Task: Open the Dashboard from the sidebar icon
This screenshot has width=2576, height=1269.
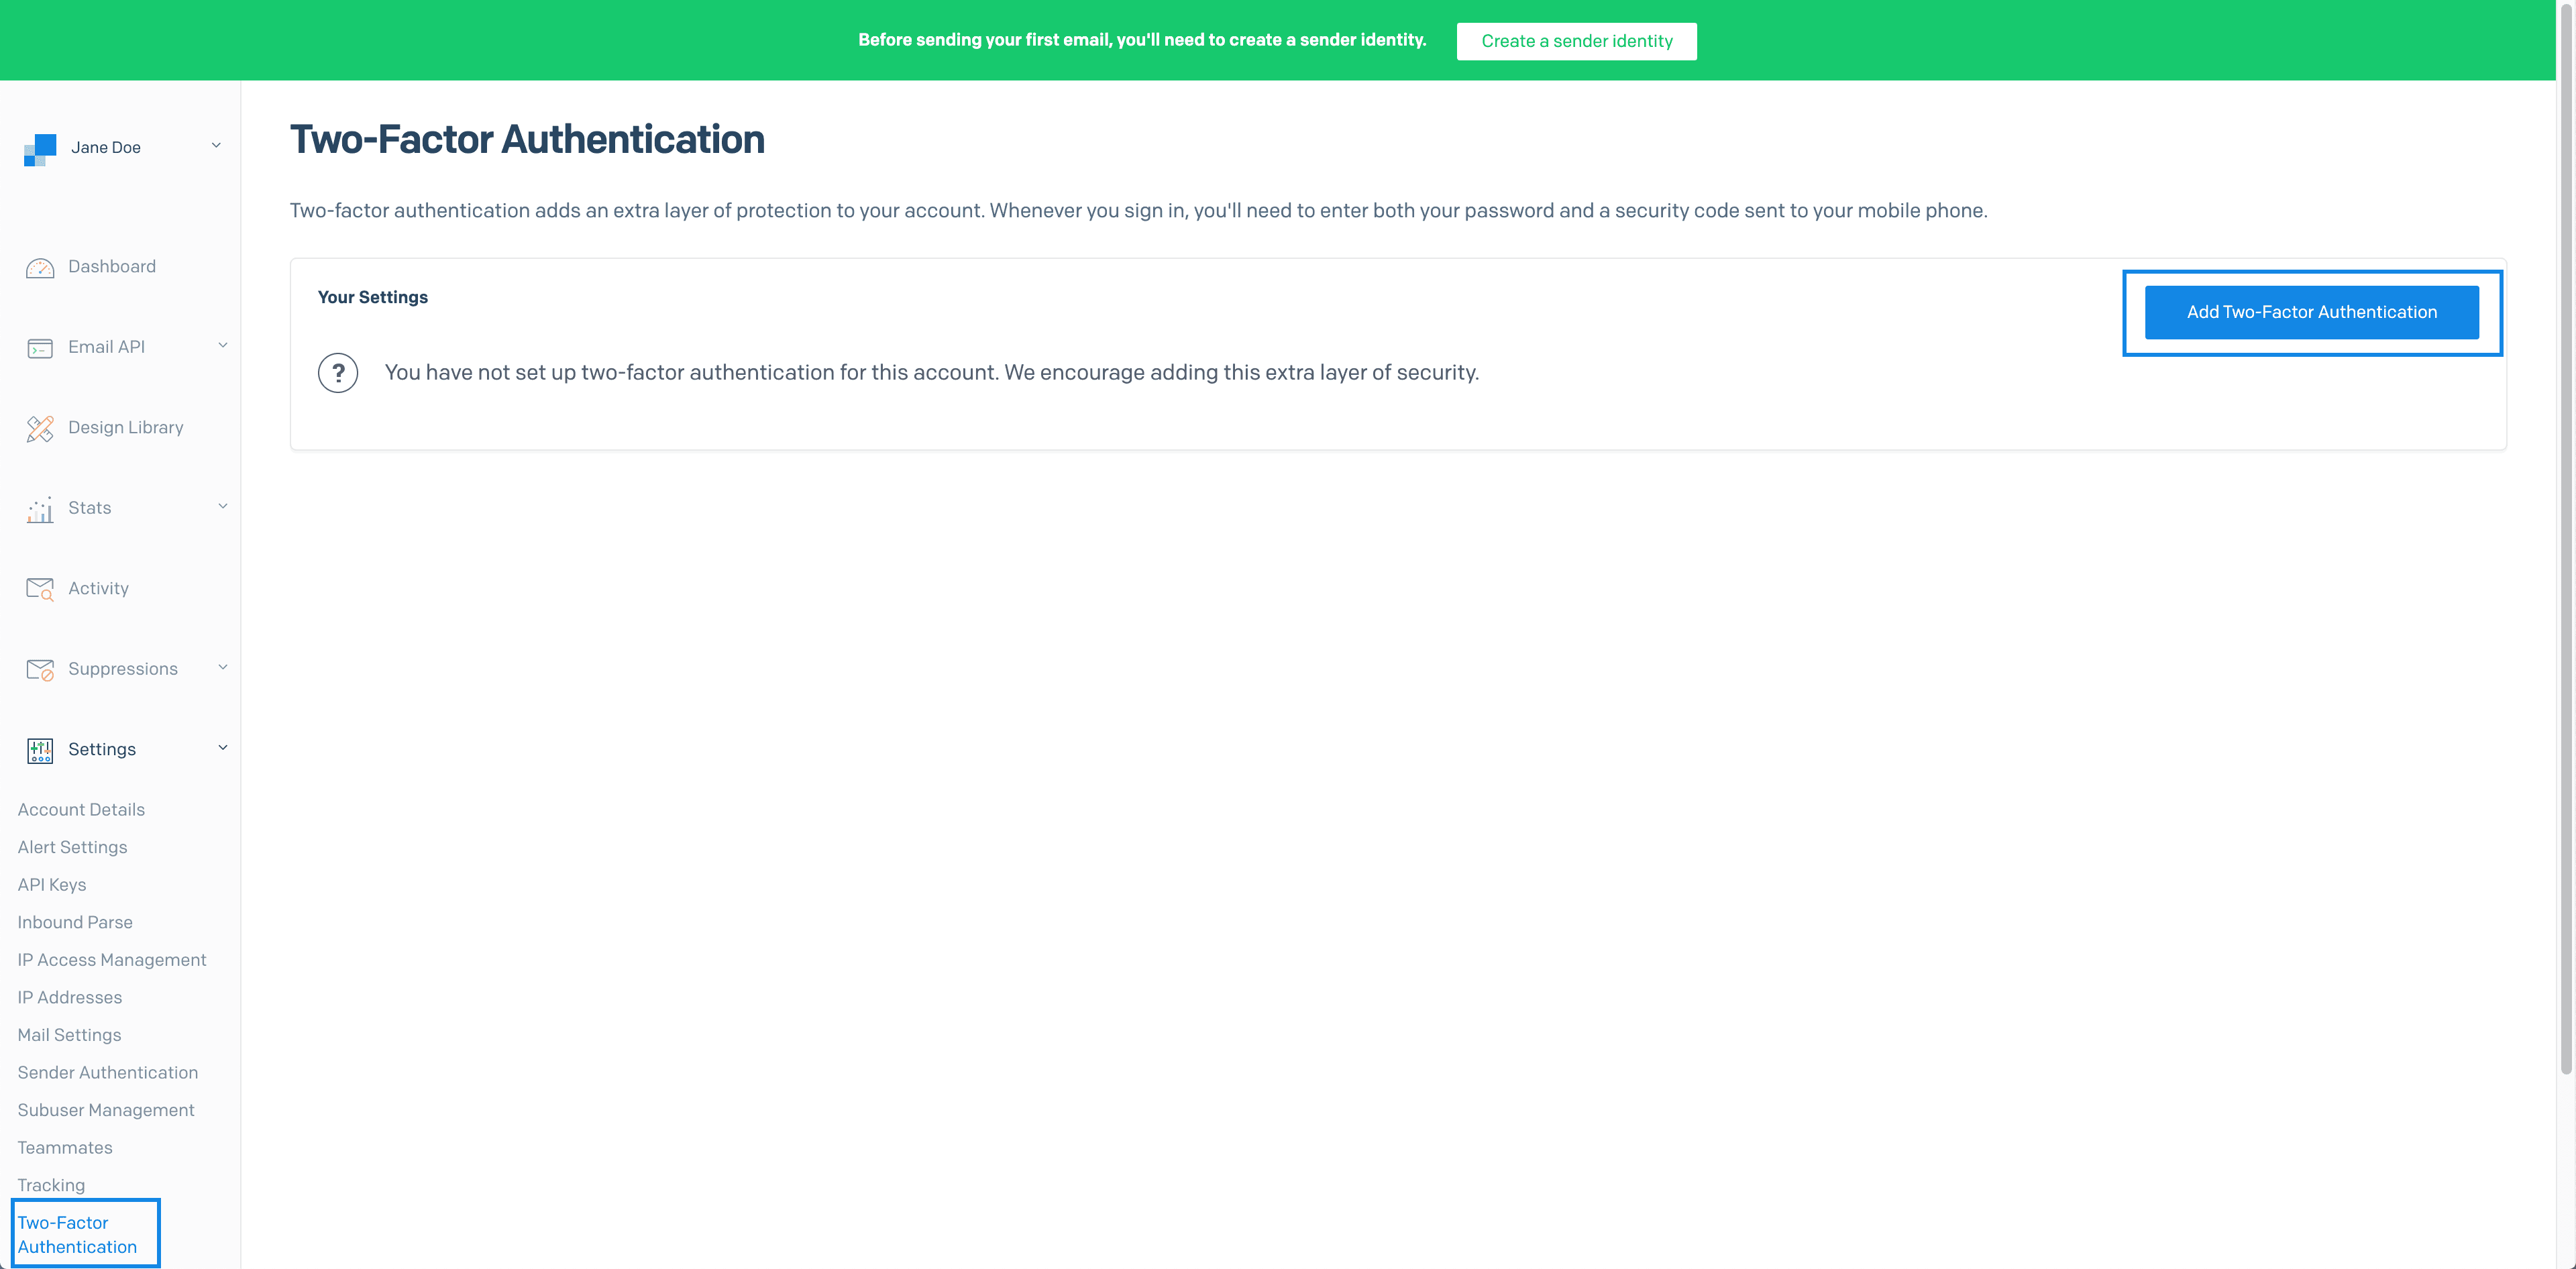Action: pos(39,267)
